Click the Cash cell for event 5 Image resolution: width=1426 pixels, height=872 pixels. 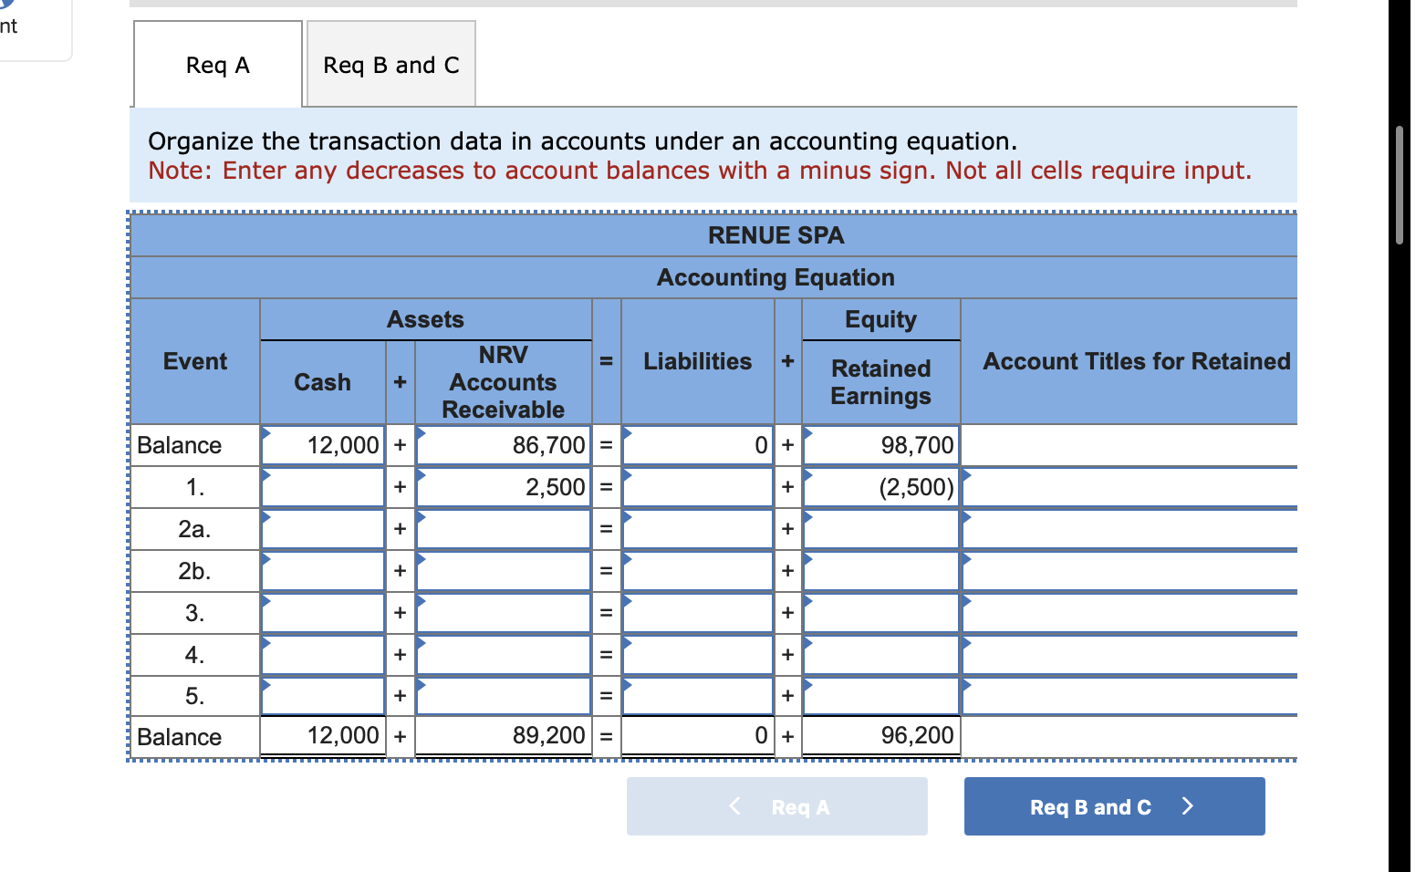[323, 696]
